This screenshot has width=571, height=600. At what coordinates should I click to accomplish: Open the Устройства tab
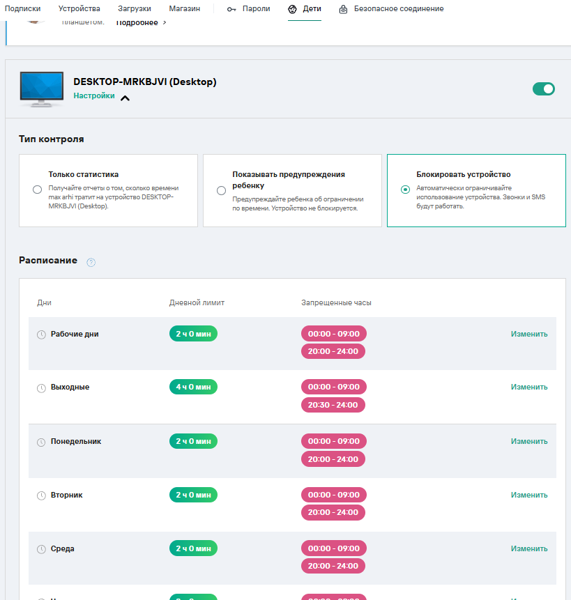[x=79, y=8]
